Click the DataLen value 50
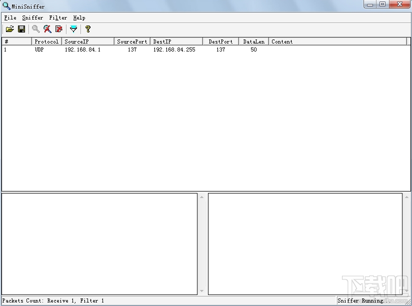This screenshot has width=412, height=306. (253, 49)
